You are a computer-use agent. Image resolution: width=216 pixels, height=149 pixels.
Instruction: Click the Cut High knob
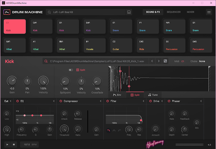(7, 129)
